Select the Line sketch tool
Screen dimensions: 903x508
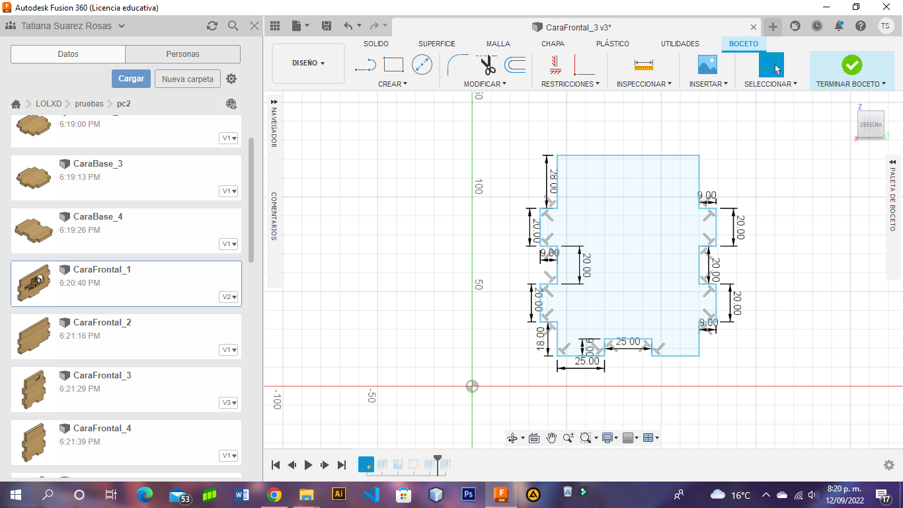point(365,65)
